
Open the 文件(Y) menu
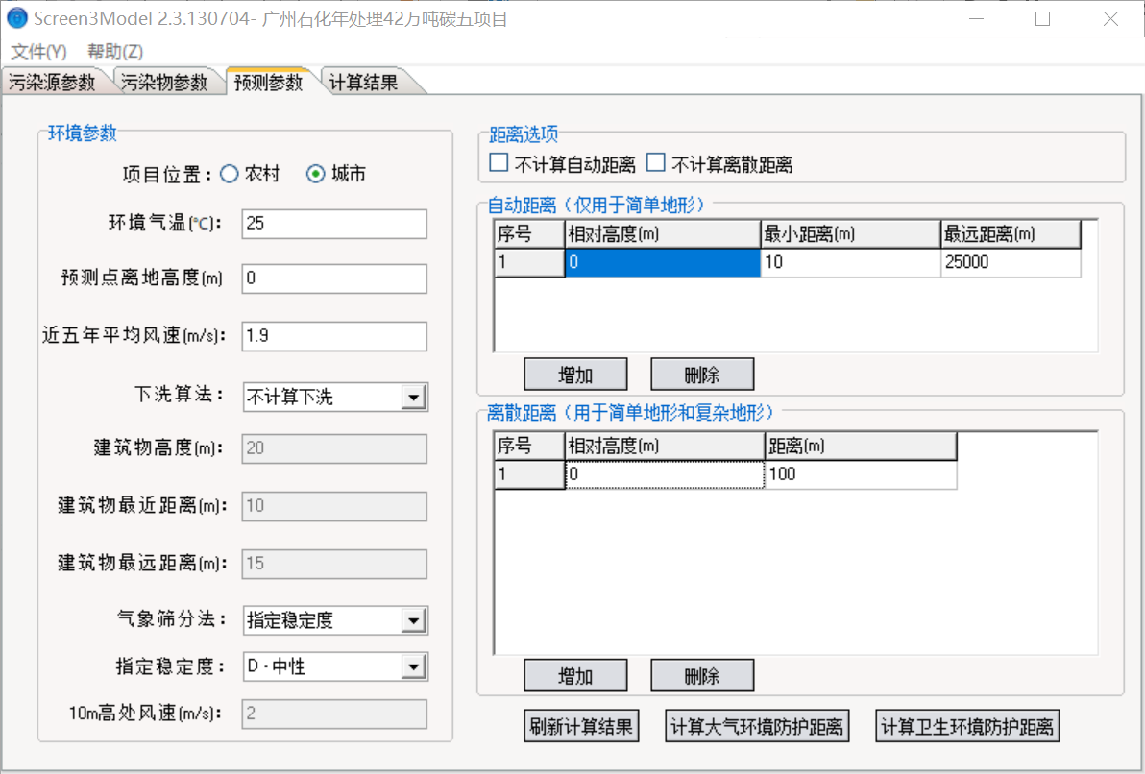(38, 52)
